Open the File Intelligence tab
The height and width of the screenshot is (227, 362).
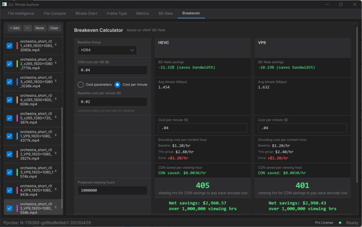[21, 13]
